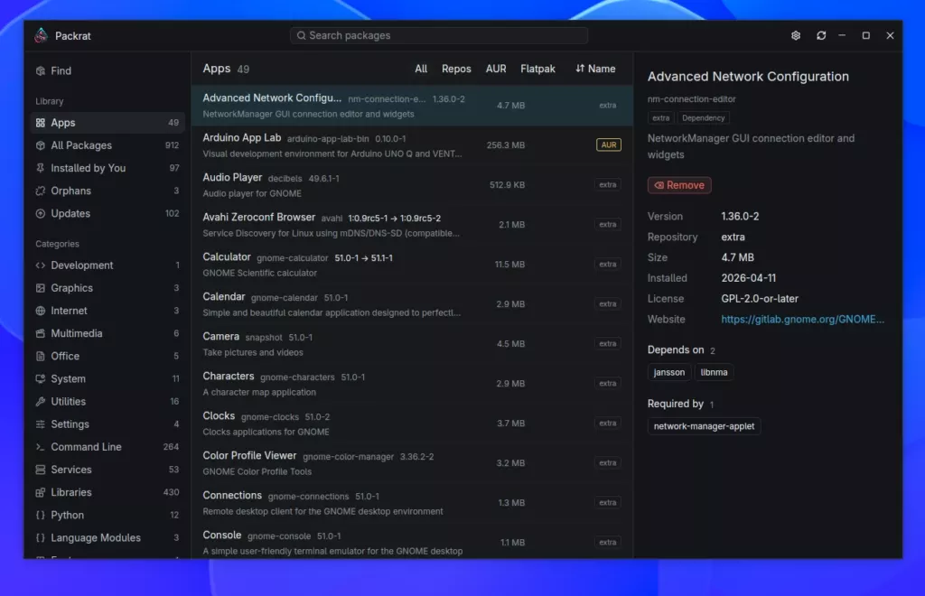Open the Calculator package entry
The image size is (925, 596).
pos(412,265)
